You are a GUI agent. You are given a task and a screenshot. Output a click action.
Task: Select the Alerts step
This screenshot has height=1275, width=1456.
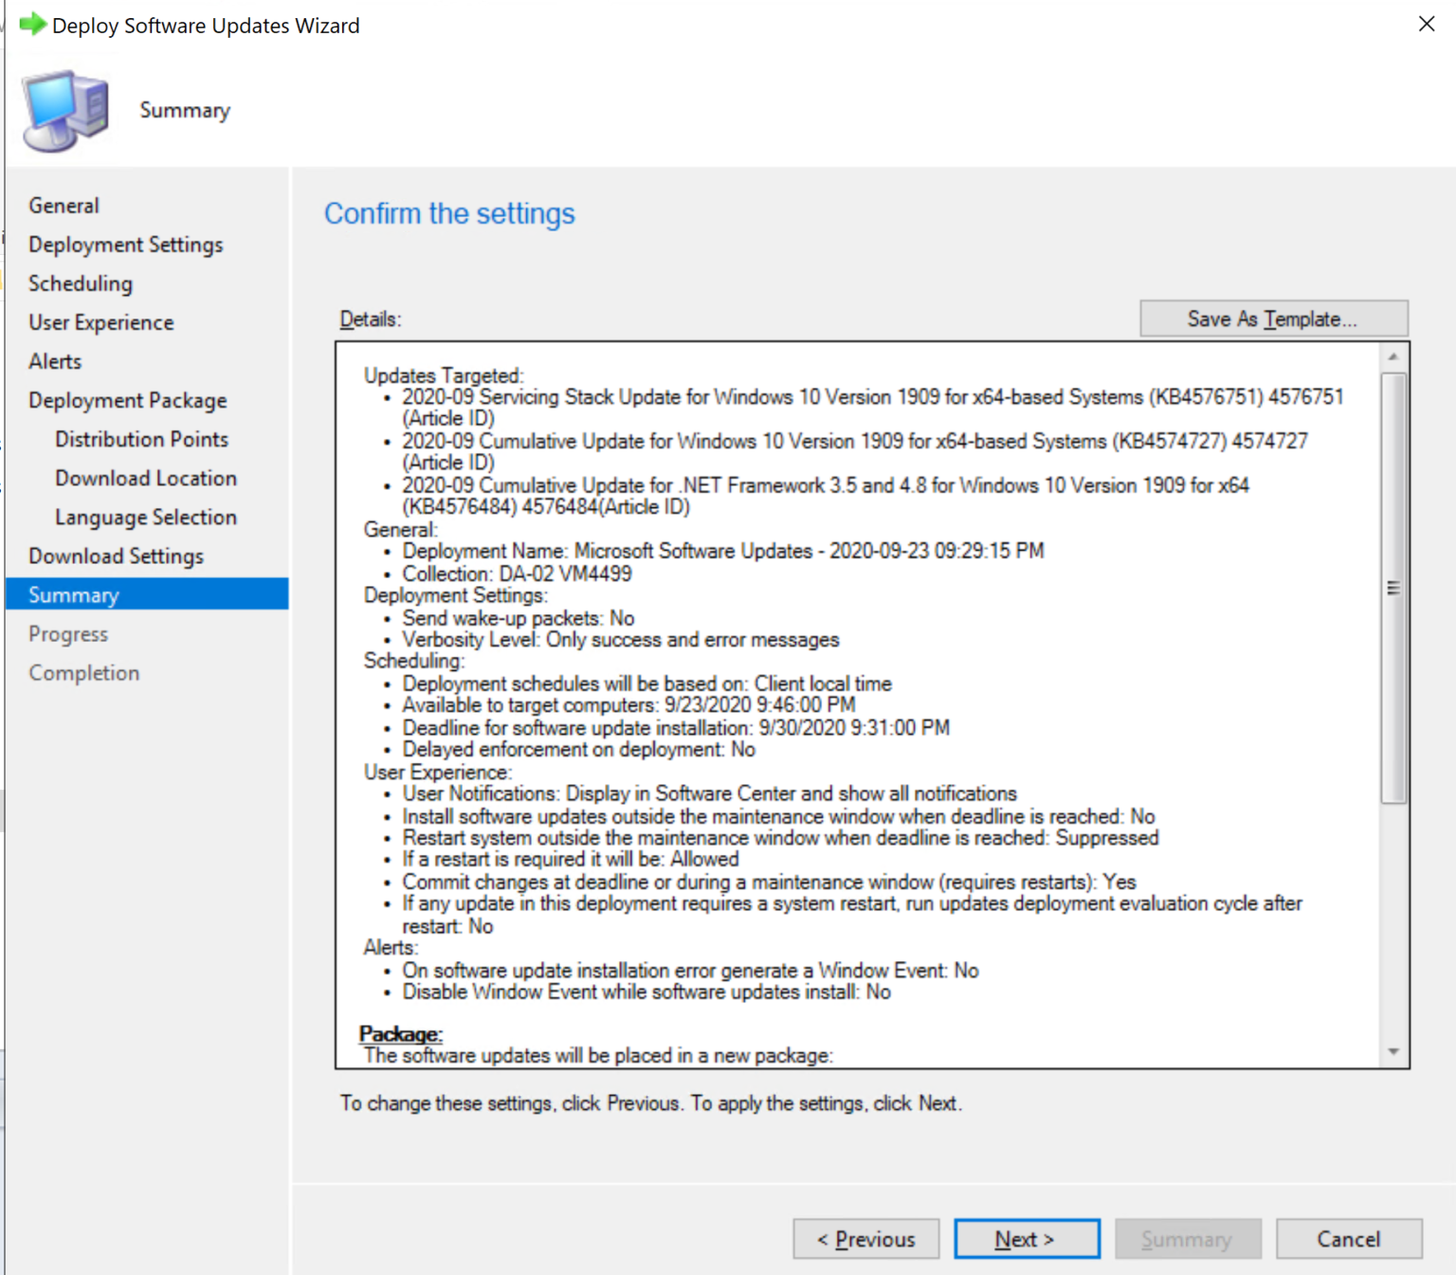pyautogui.click(x=54, y=361)
